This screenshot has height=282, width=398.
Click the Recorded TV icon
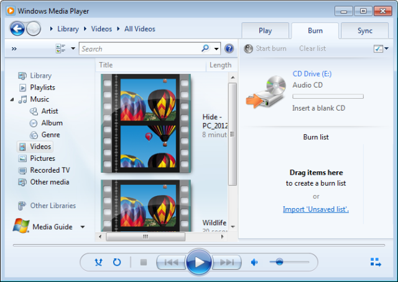pyautogui.click(x=22, y=170)
